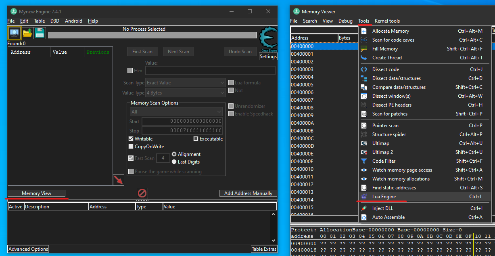
Task: Click the Next Scan button
Action: pos(178,52)
